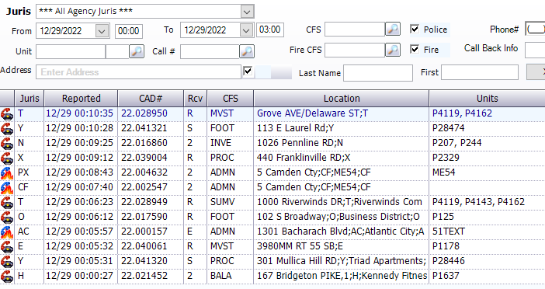Click the Enter Address input field

pyautogui.click(x=138, y=72)
